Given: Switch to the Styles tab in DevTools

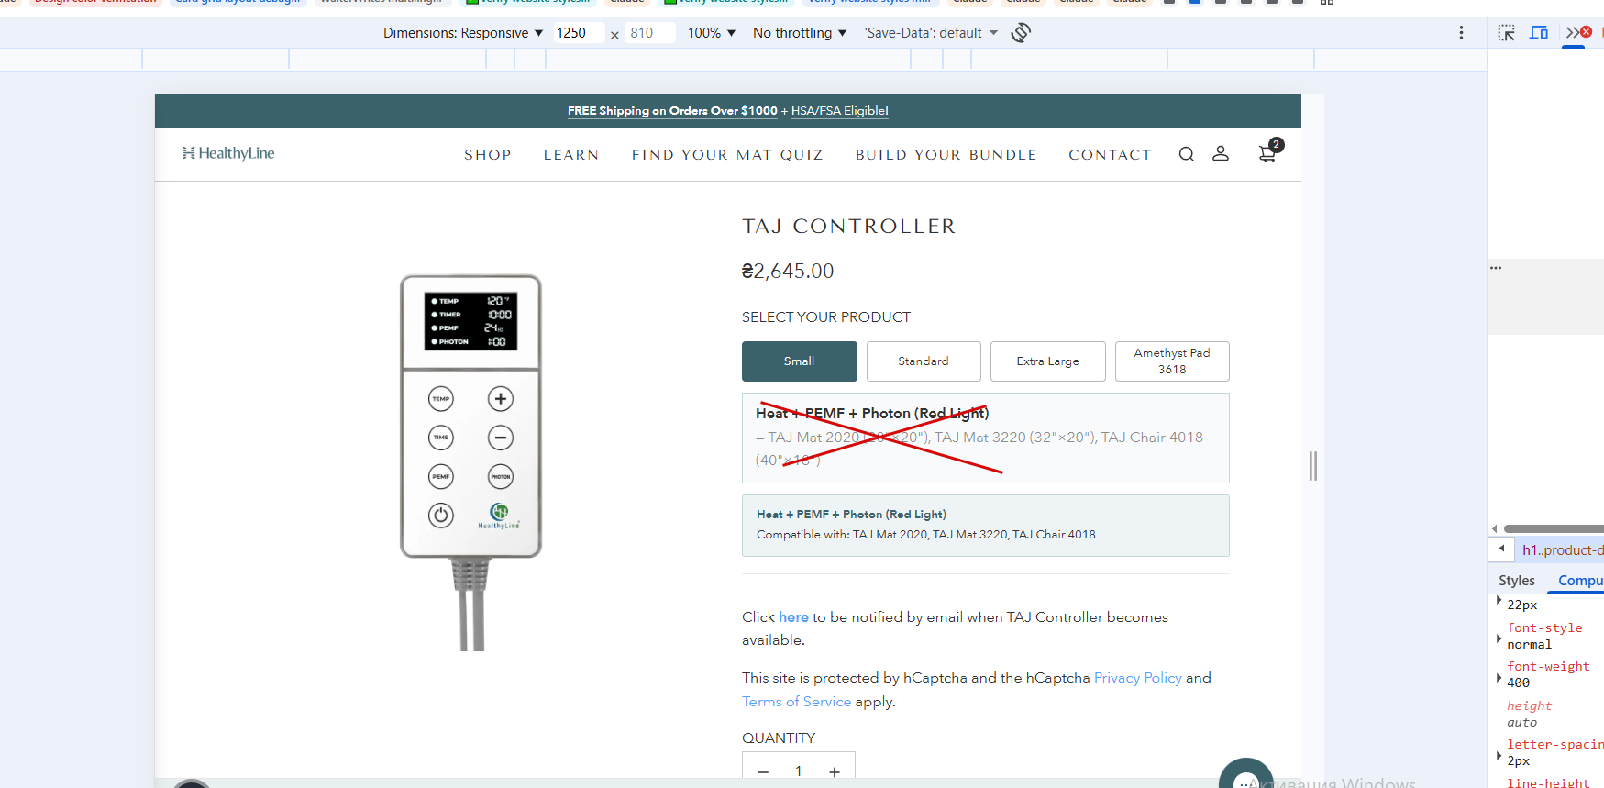Looking at the screenshot, I should point(1517,581).
